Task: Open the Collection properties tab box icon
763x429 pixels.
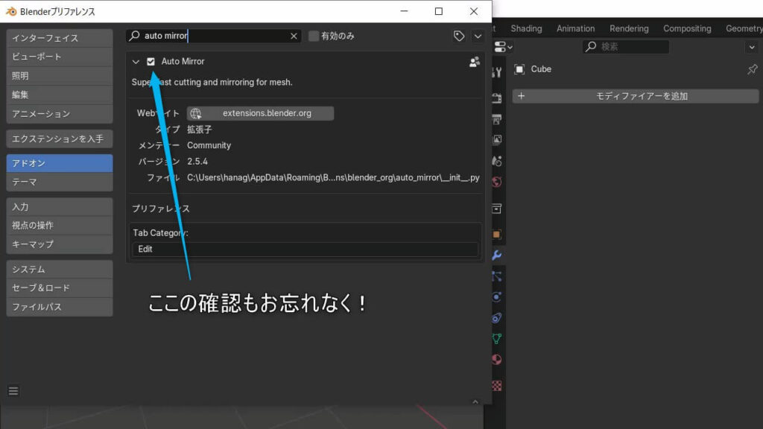Action: [x=496, y=209]
